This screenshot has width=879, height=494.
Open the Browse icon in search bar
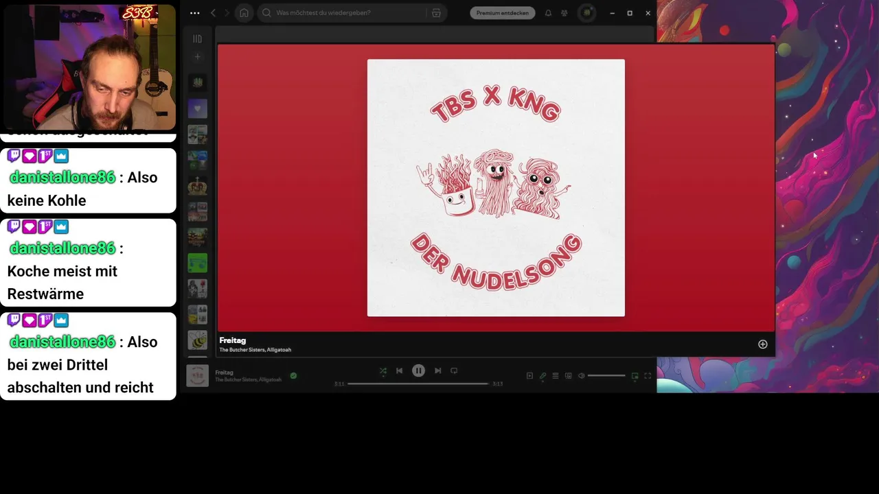435,13
